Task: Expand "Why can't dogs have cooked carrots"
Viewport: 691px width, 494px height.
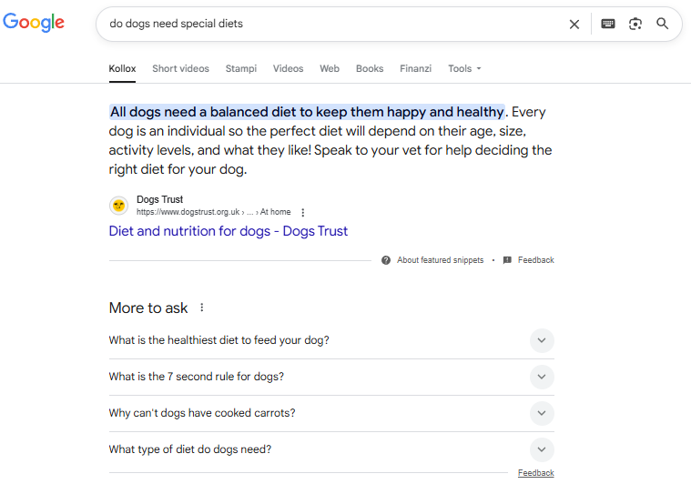Action: pyautogui.click(x=542, y=413)
